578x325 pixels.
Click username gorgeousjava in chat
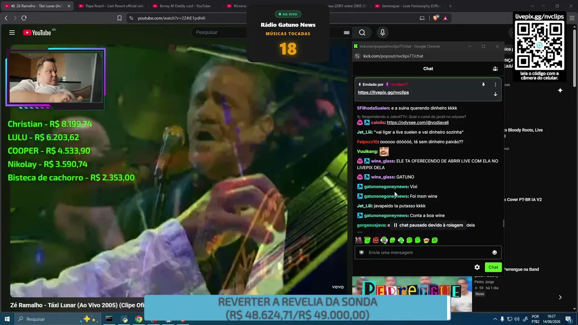[371, 225]
